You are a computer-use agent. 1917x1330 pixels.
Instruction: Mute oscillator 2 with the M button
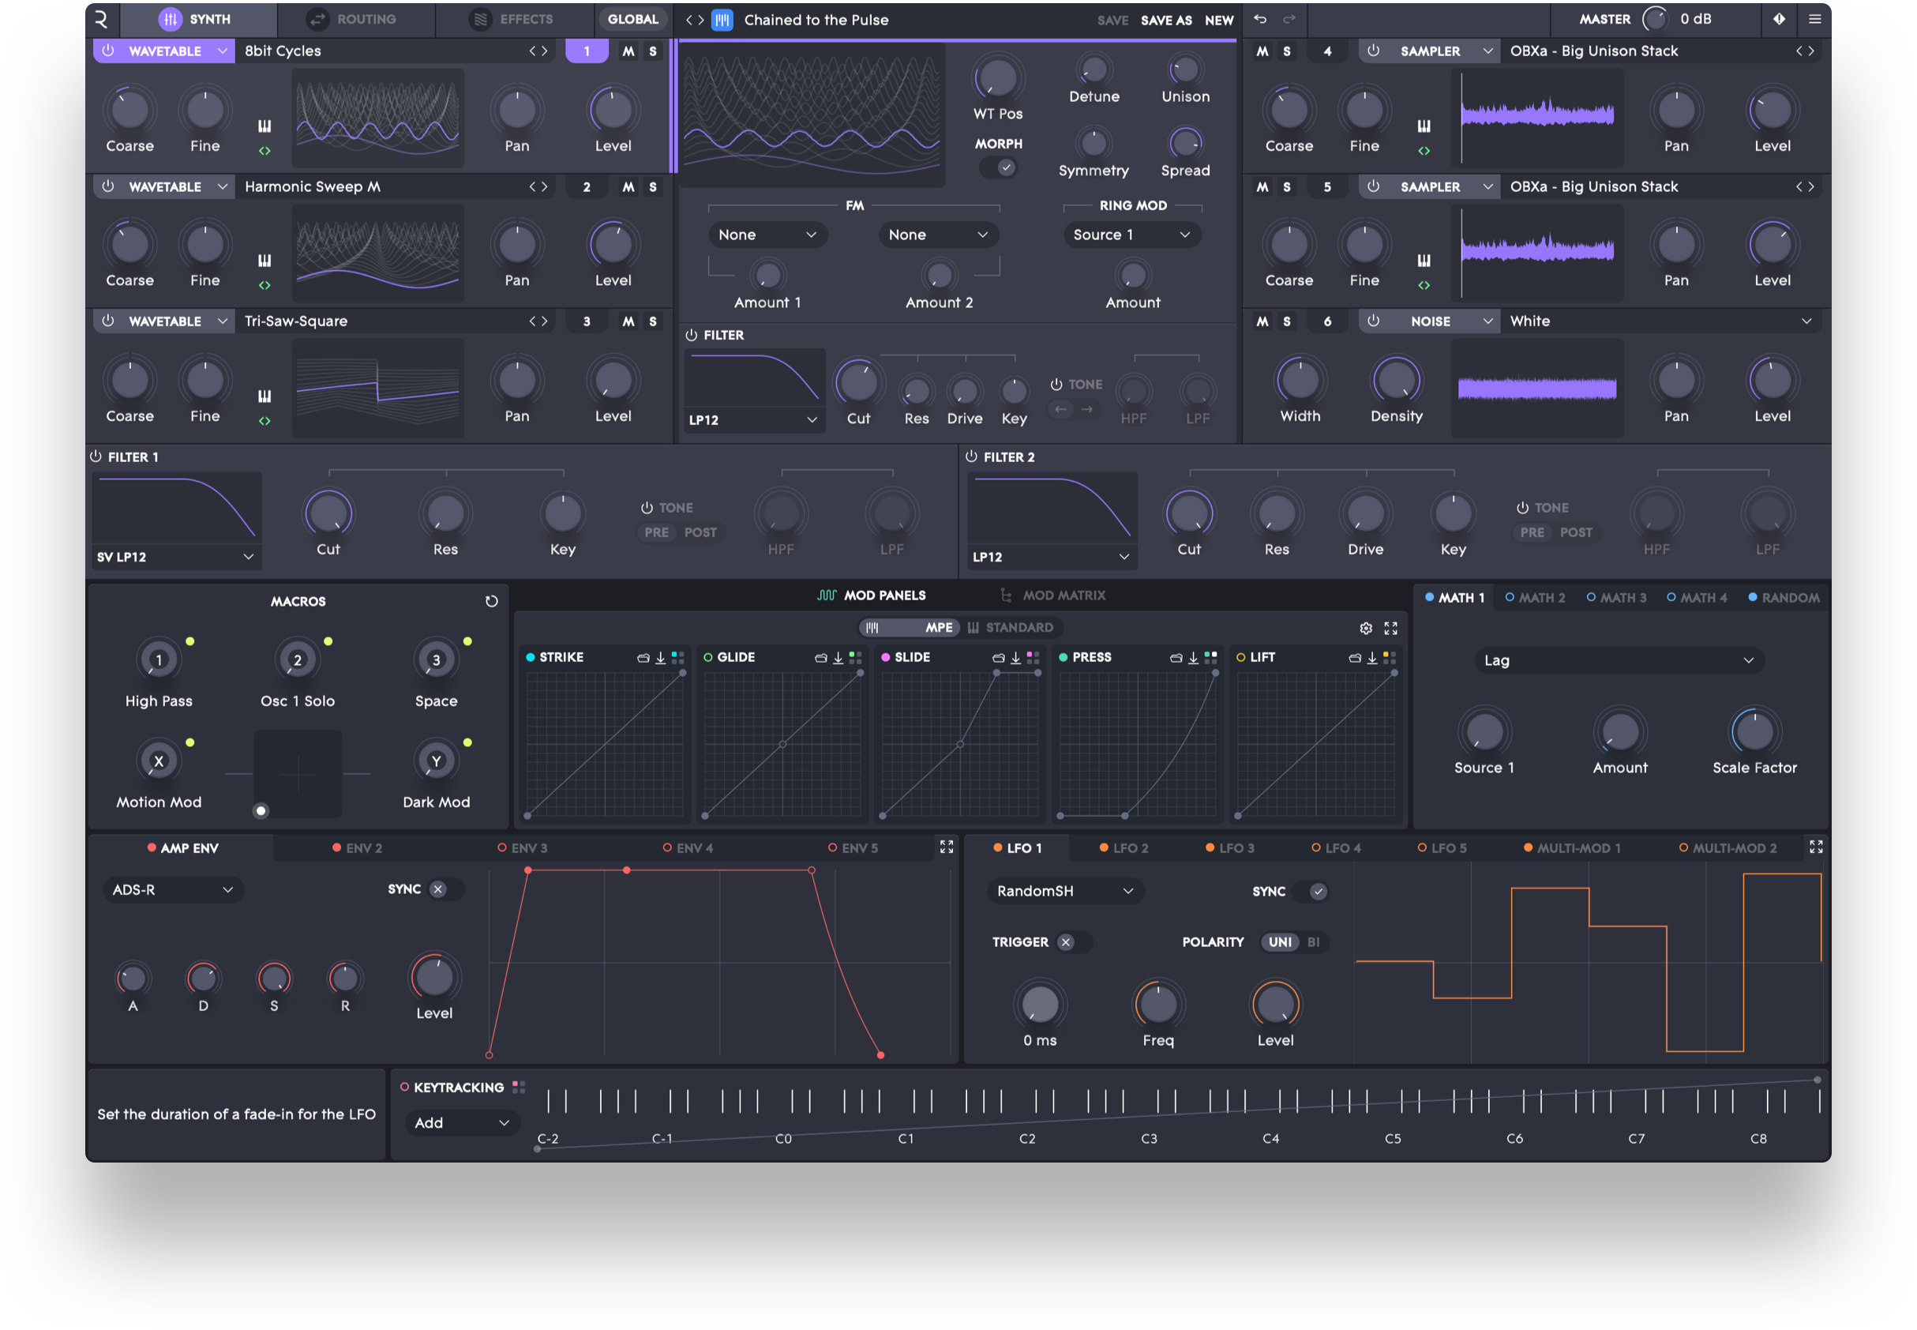click(x=628, y=186)
